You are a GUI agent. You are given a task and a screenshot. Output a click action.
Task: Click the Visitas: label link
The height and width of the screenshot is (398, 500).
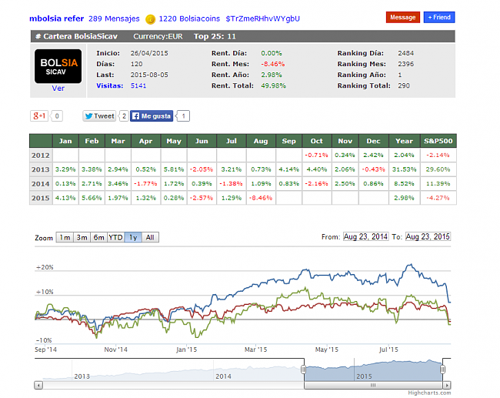110,85
